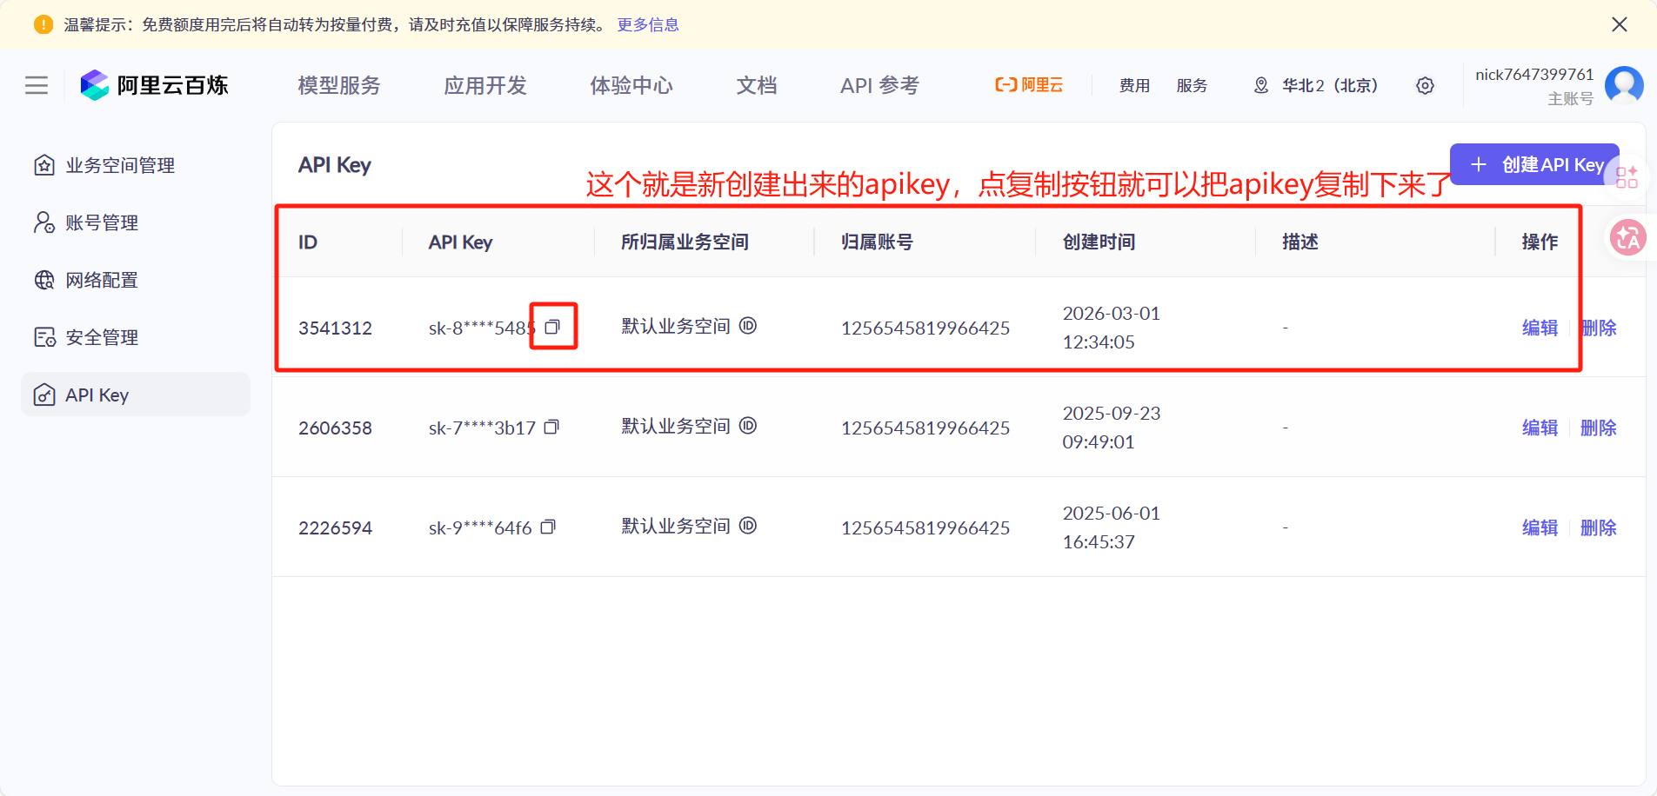
Task: Click the user avatar icon
Action: [x=1623, y=85]
